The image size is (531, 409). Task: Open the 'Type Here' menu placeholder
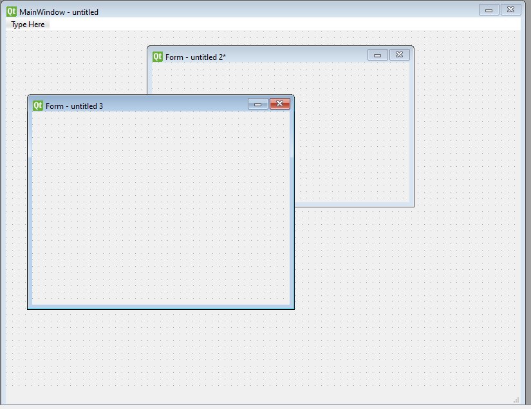pyautogui.click(x=28, y=24)
